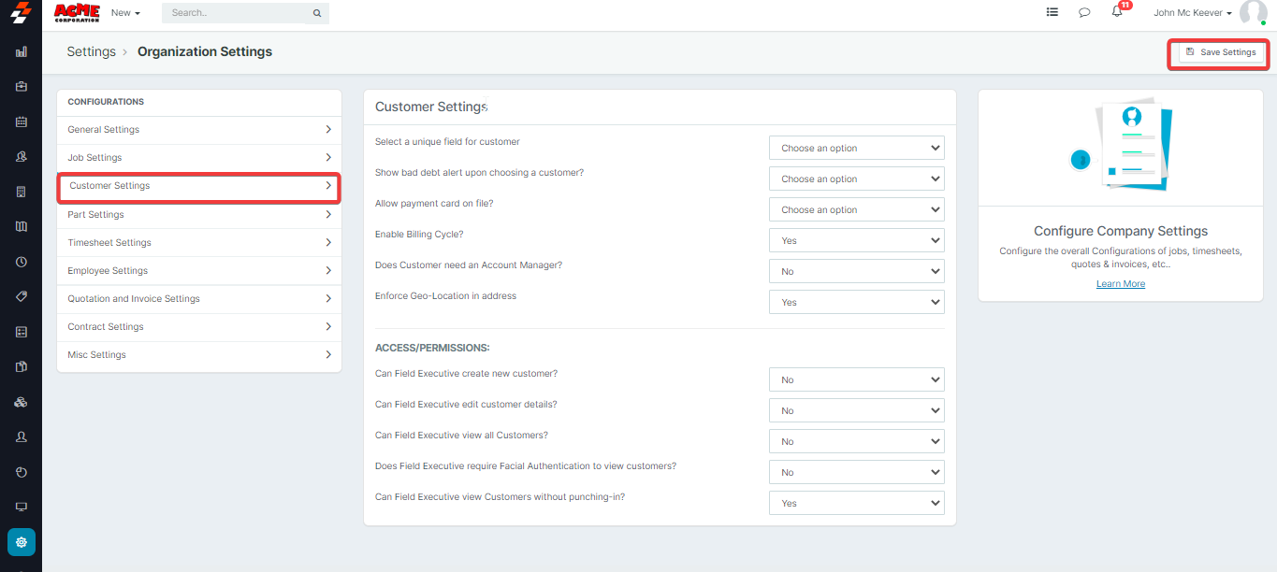
Task: Open 'Can Field Executive view all Customers' dropdown
Action: click(x=856, y=441)
